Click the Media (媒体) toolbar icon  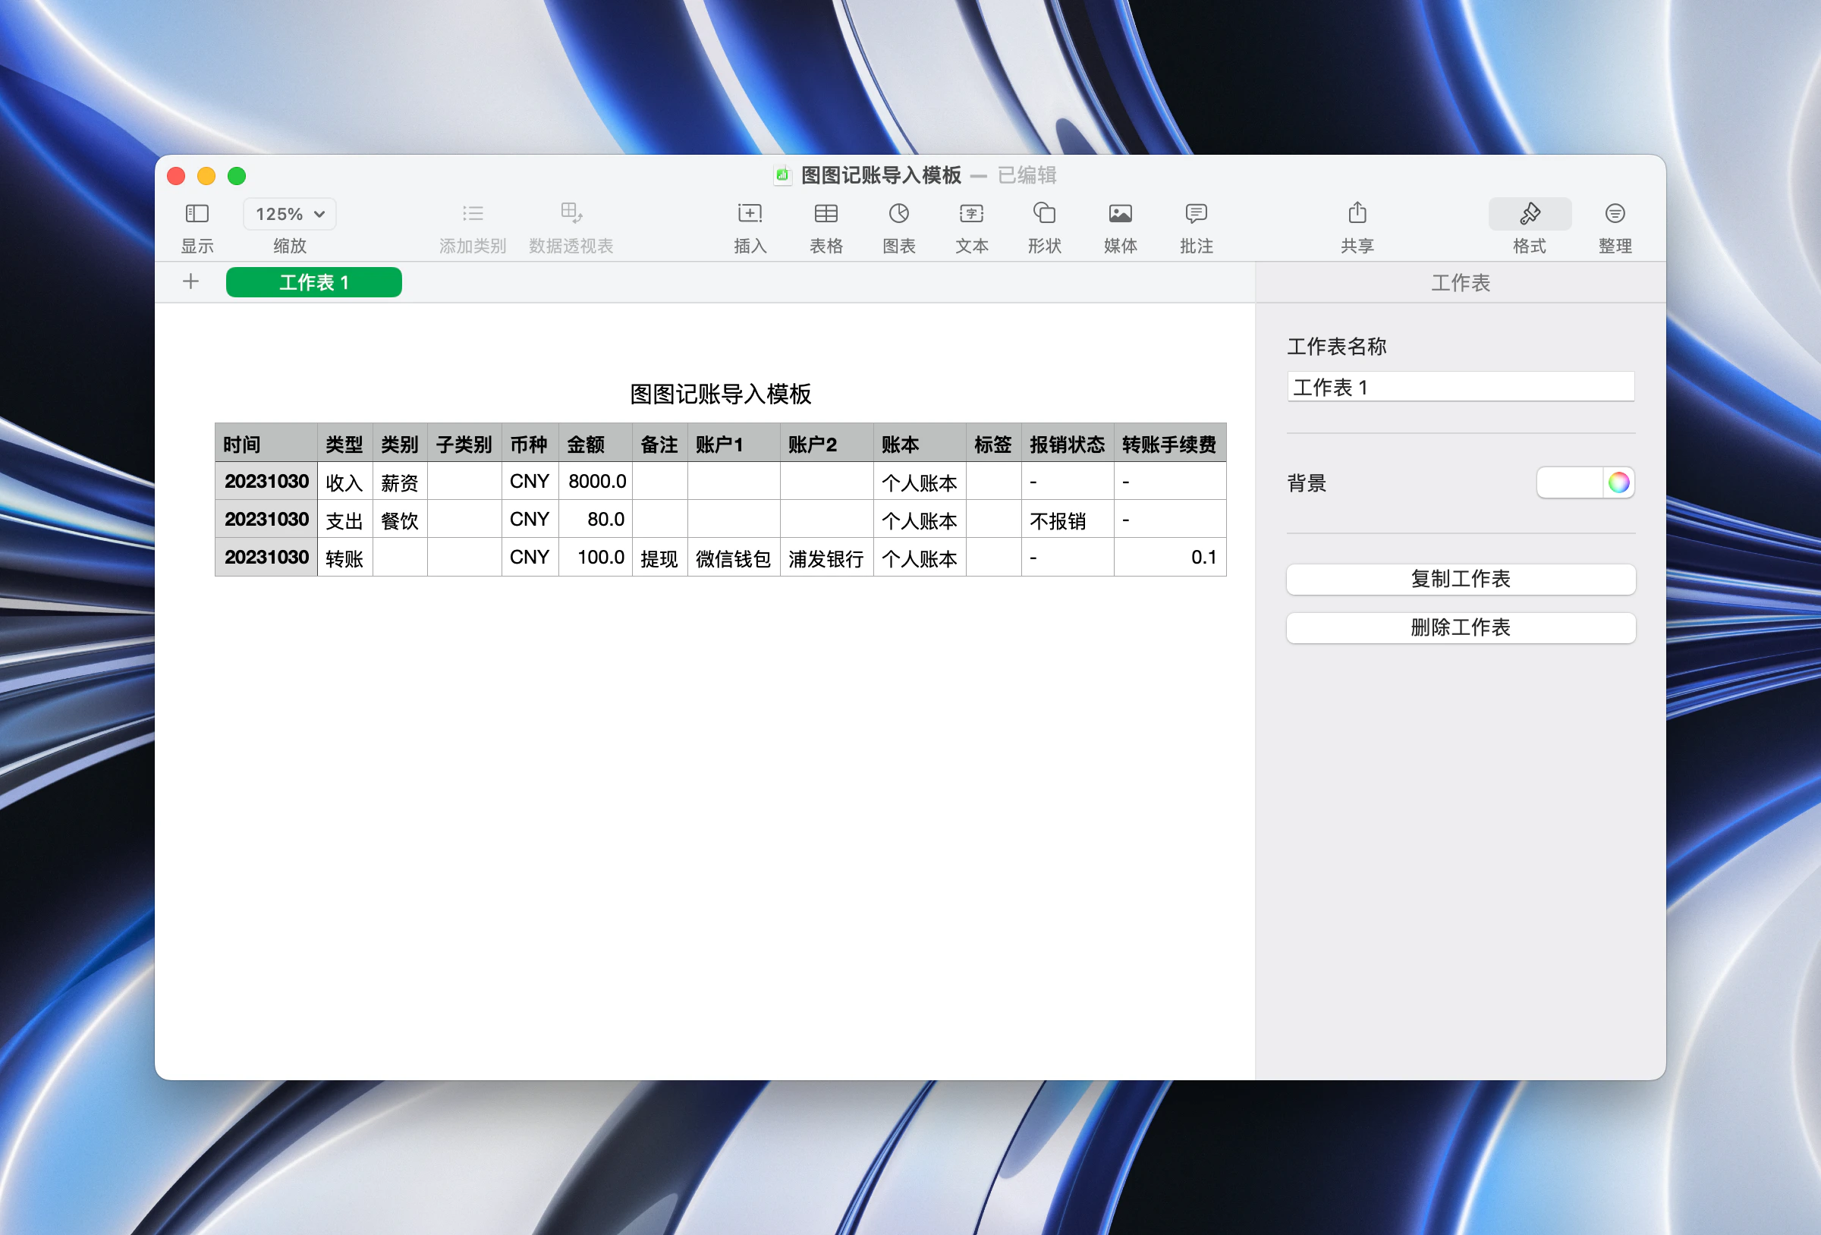tap(1120, 214)
